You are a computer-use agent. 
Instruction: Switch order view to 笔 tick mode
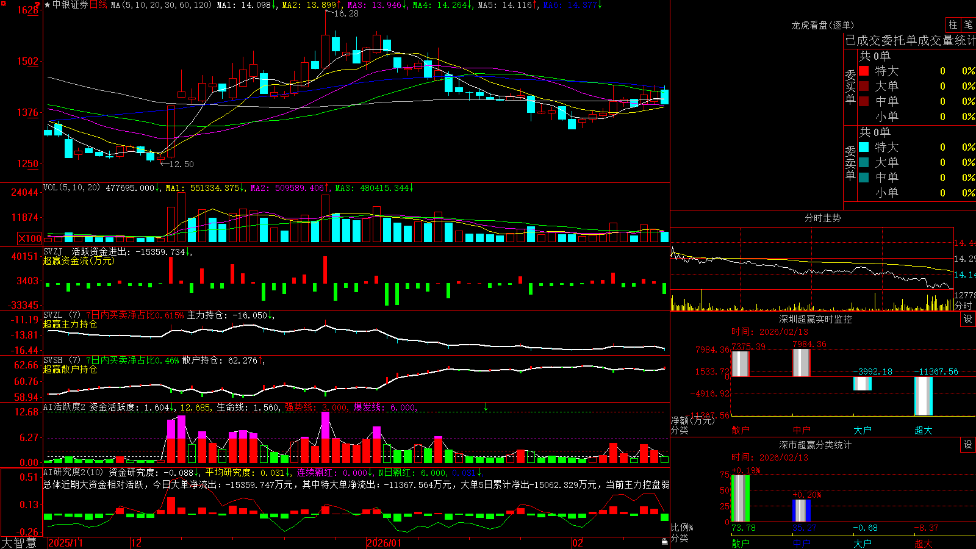coord(968,24)
